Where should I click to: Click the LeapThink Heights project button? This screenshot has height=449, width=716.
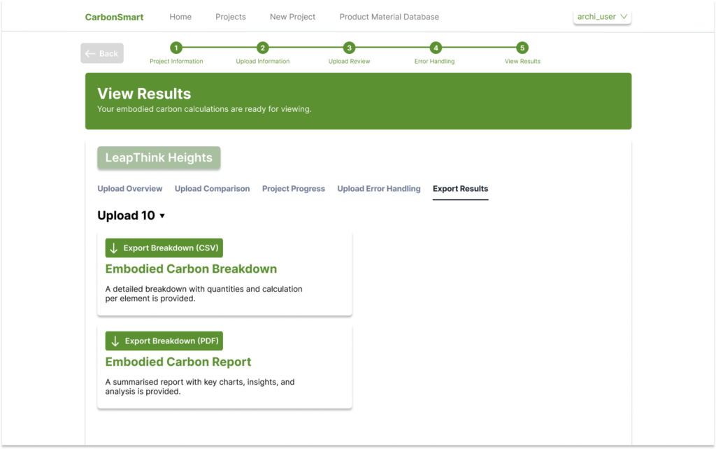tap(158, 157)
